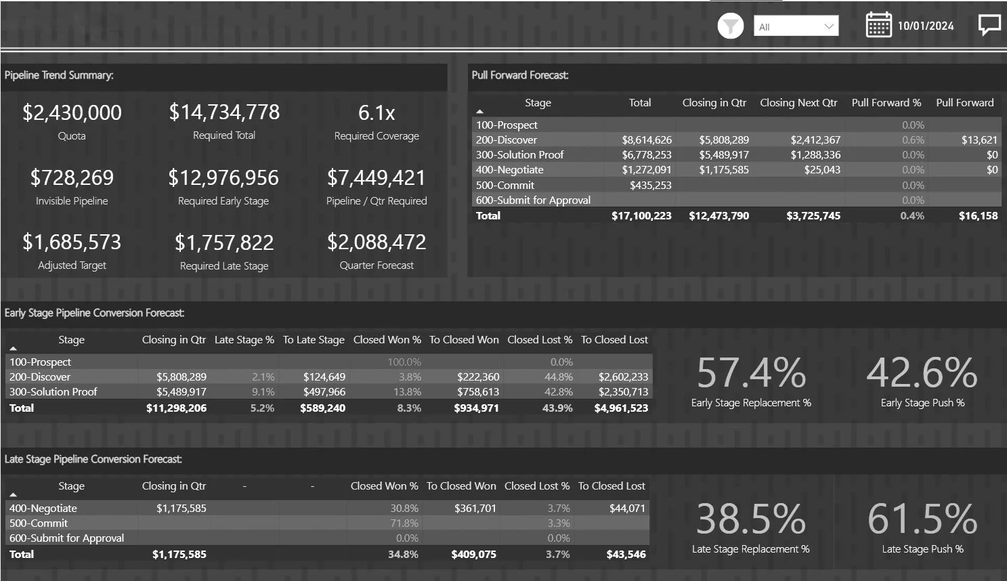
Task: Click the 10/01/2024 date text
Action: [926, 26]
